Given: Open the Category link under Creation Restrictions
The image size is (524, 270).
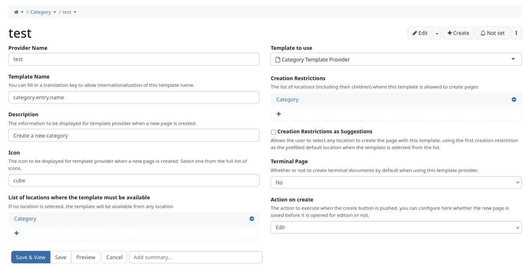Looking at the screenshot, I should click(288, 99).
